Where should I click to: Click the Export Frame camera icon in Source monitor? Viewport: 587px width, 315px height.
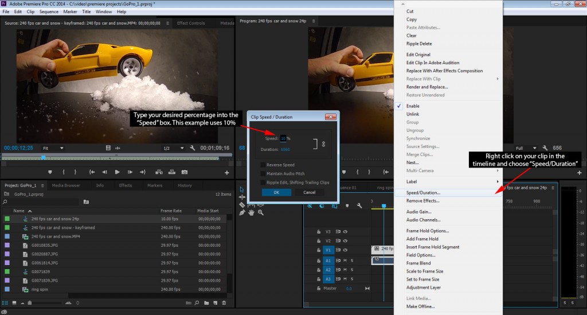point(185,172)
